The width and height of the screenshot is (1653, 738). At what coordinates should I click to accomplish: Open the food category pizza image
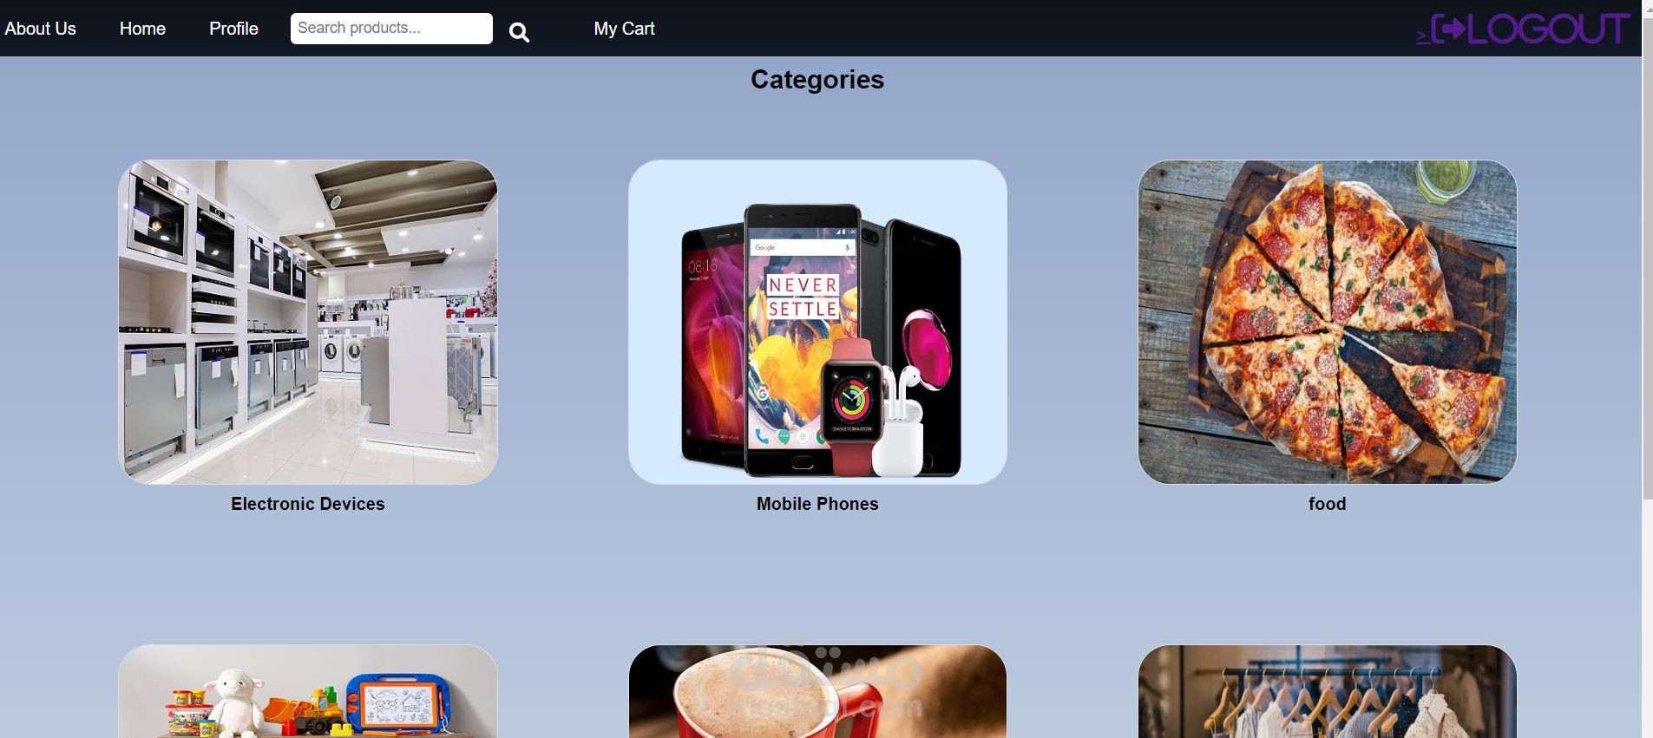1328,322
